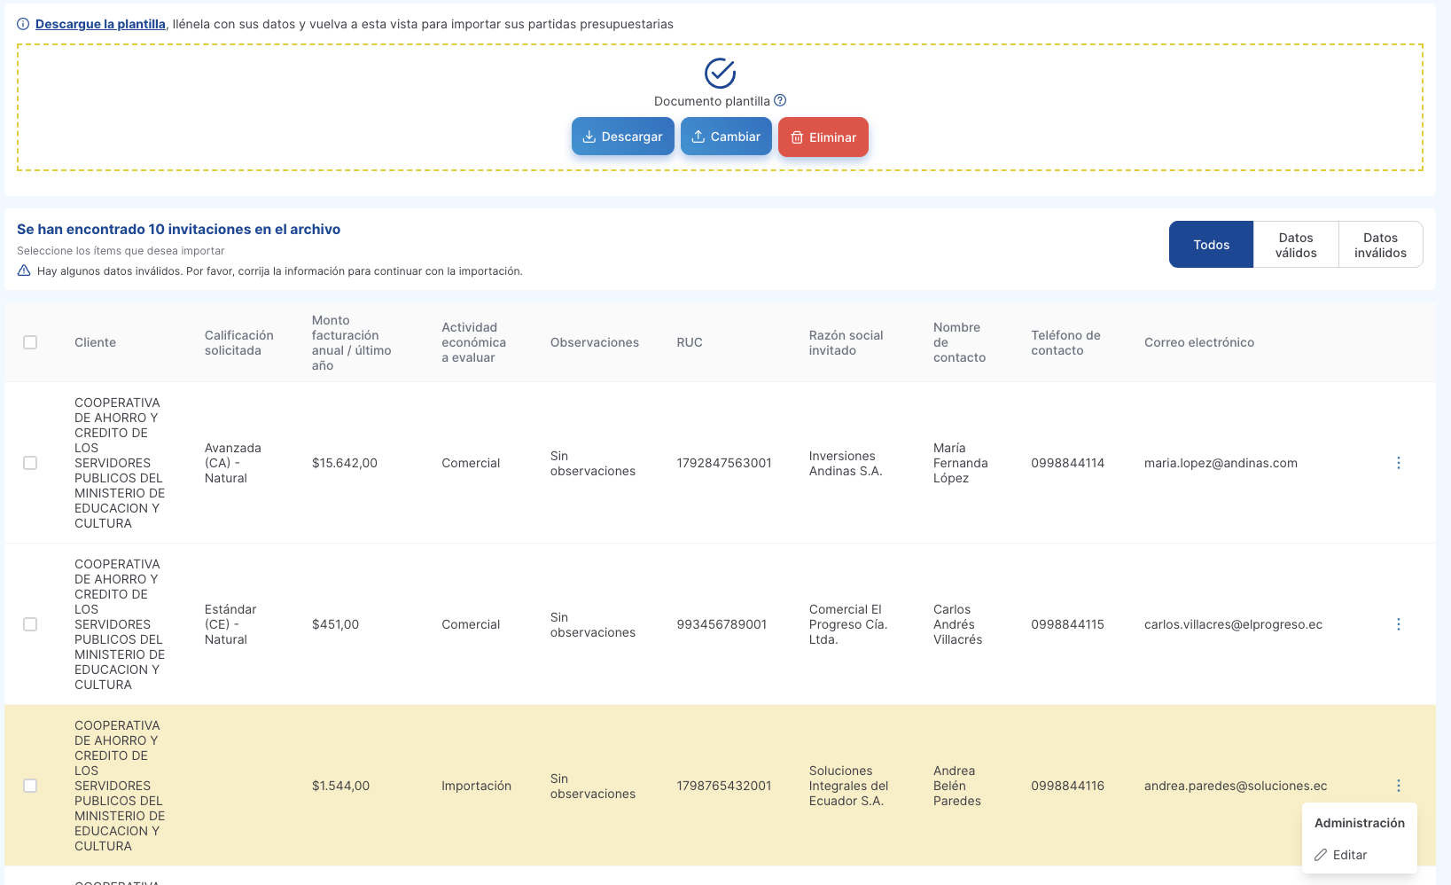Screen dimensions: 1451x885
Task: Click the red Eliminar button
Action: (823, 137)
